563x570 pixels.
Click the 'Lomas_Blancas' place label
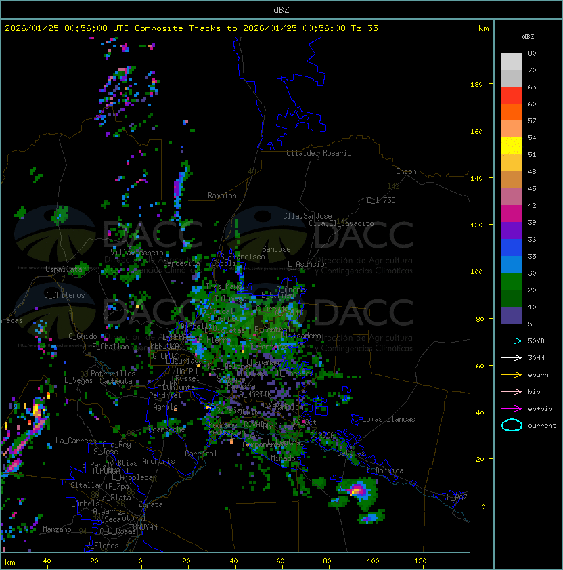[x=388, y=419]
